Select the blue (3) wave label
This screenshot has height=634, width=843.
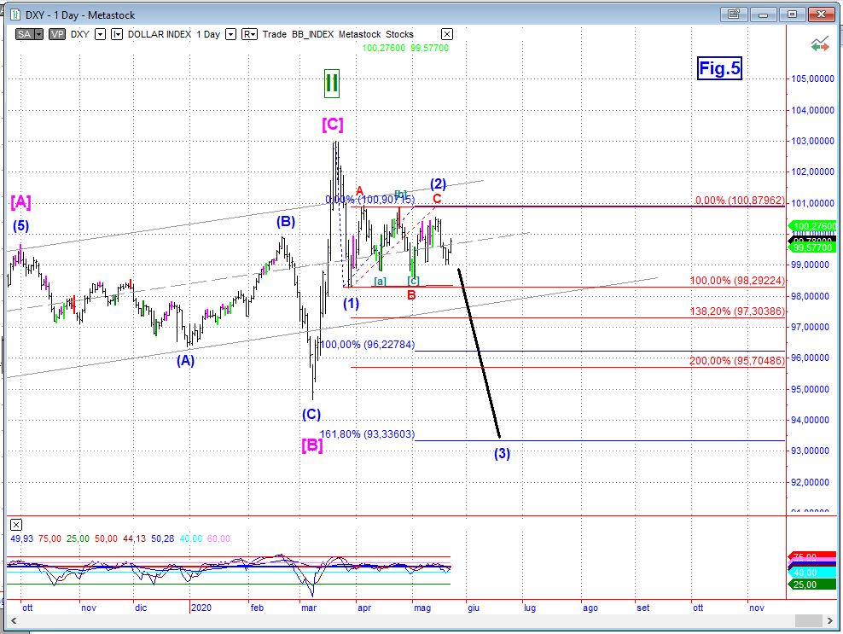502,454
